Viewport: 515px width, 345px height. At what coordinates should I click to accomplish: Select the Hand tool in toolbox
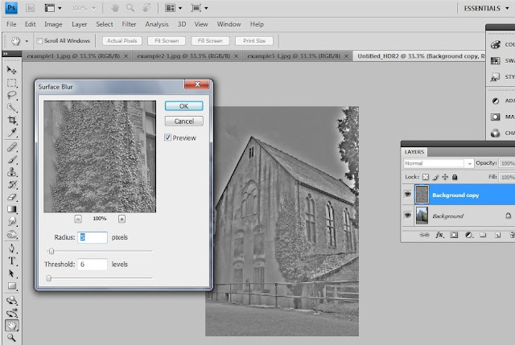click(12, 325)
